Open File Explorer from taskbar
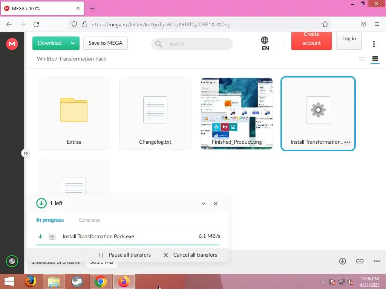The height and width of the screenshot is (289, 386). pyautogui.click(x=54, y=281)
